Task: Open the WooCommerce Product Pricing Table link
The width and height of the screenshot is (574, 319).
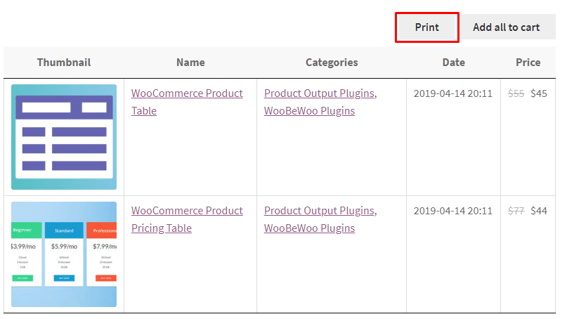Action: click(x=187, y=219)
